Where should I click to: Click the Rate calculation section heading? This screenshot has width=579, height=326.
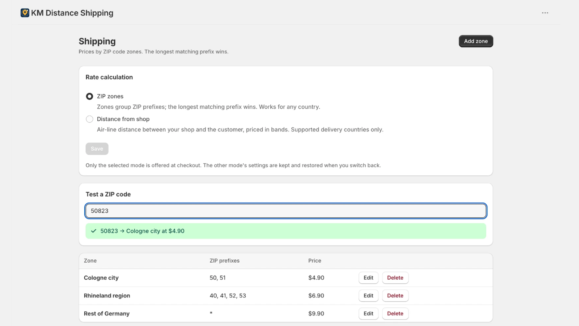tap(109, 77)
